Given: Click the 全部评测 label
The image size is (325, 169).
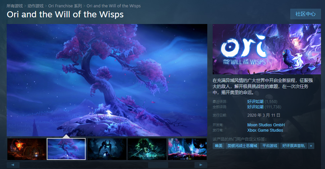Looking at the screenshot, I should click(220, 107).
